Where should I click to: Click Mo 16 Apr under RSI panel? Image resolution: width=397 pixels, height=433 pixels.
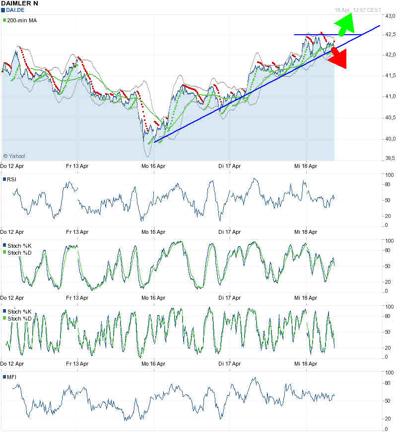153,232
